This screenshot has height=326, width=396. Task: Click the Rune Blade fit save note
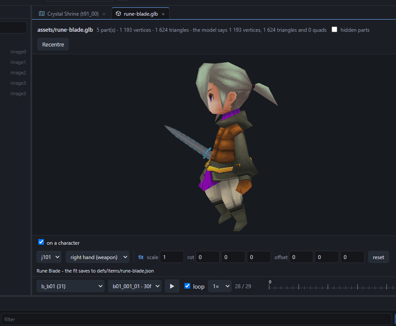(x=95, y=271)
